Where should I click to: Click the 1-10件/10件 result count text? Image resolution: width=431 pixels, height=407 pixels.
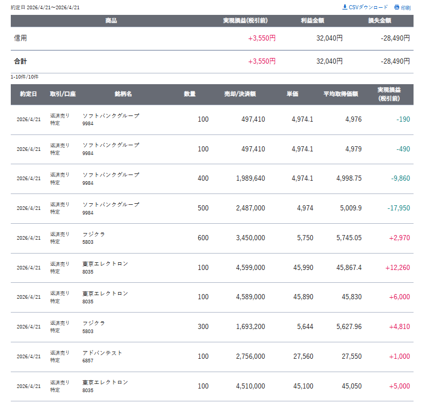[25, 77]
